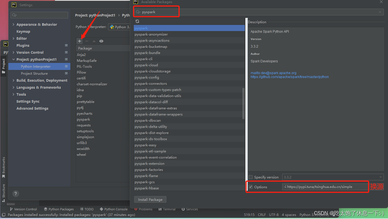Click the reload icon in Available Packages
388x219 pixels.
137,21
